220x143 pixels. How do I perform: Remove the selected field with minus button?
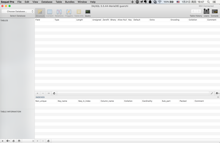tap(43, 93)
